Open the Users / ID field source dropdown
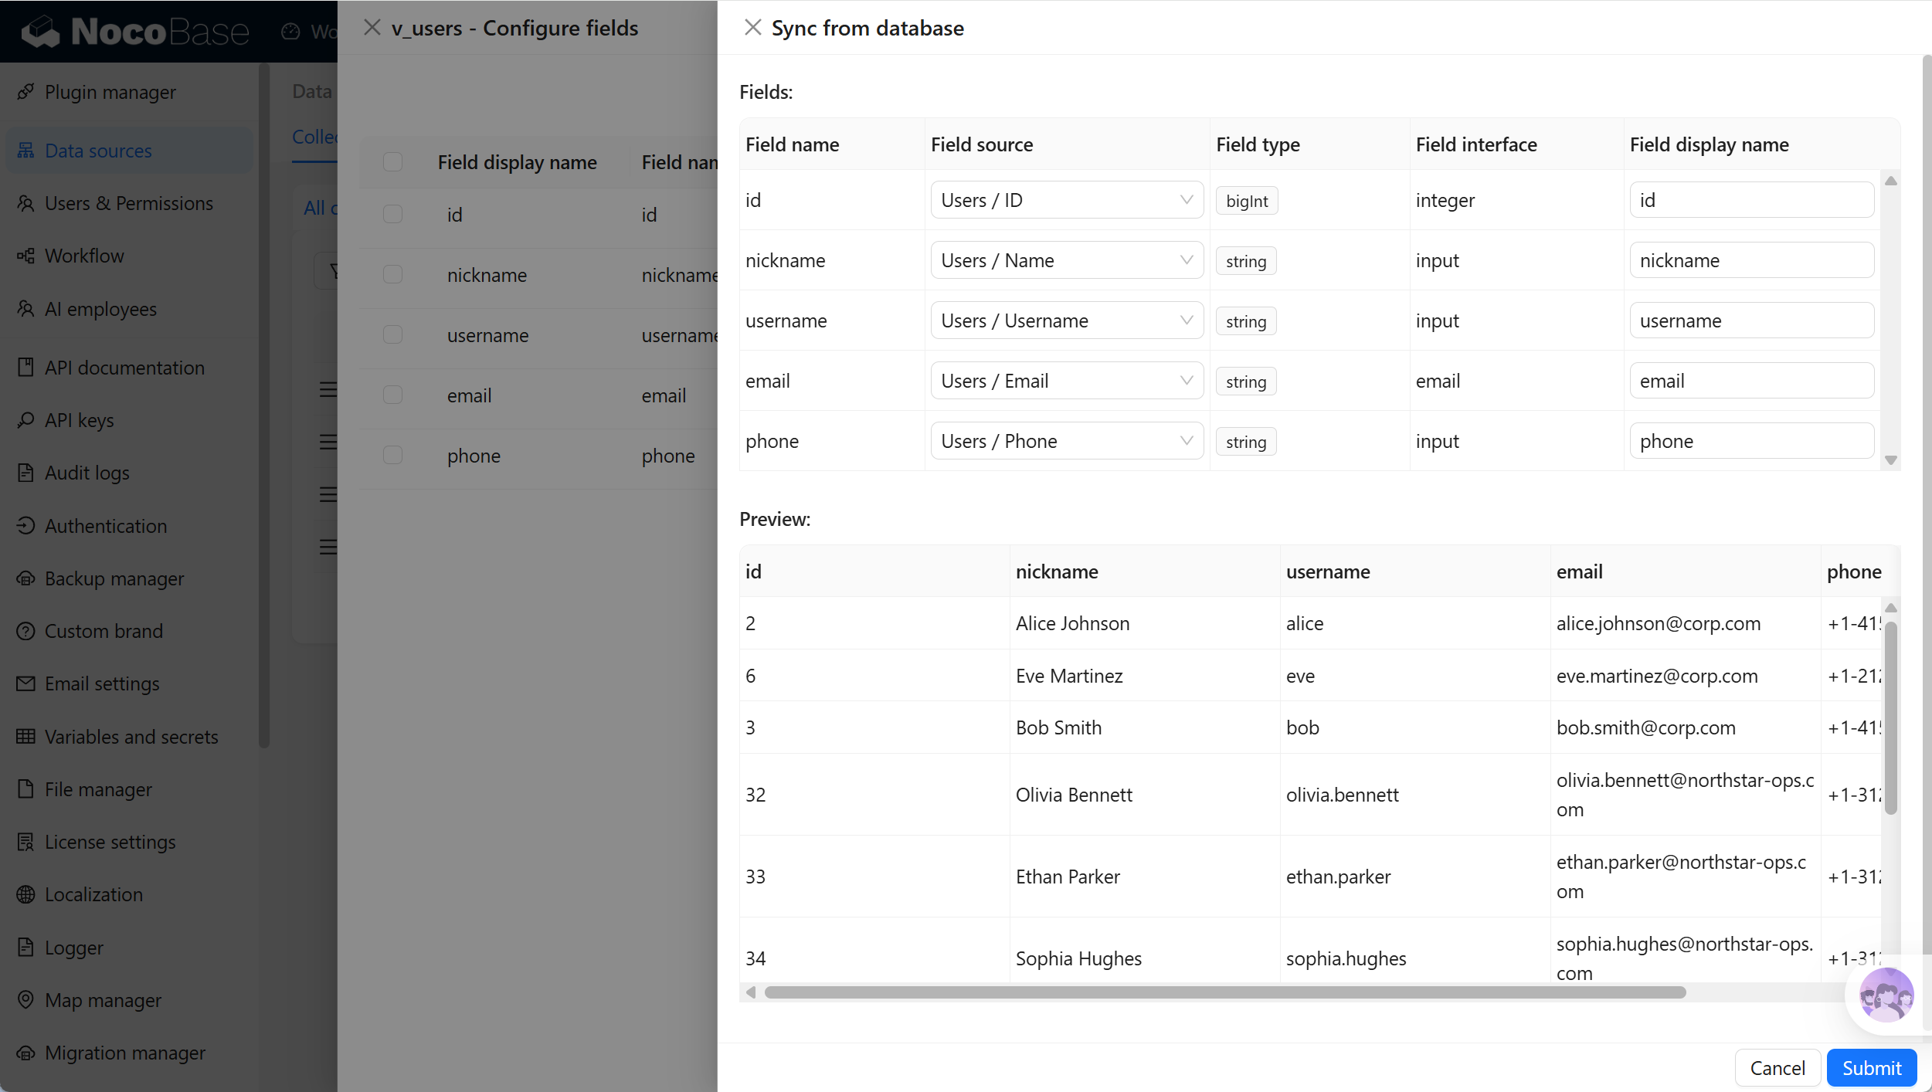1932x1092 pixels. (1067, 200)
